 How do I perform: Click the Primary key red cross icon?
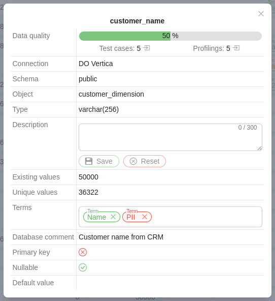83,252
